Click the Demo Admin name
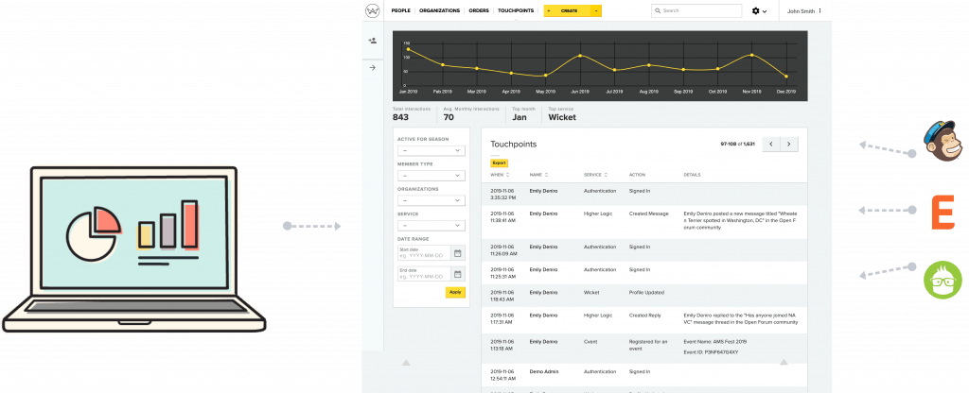 [x=543, y=372]
